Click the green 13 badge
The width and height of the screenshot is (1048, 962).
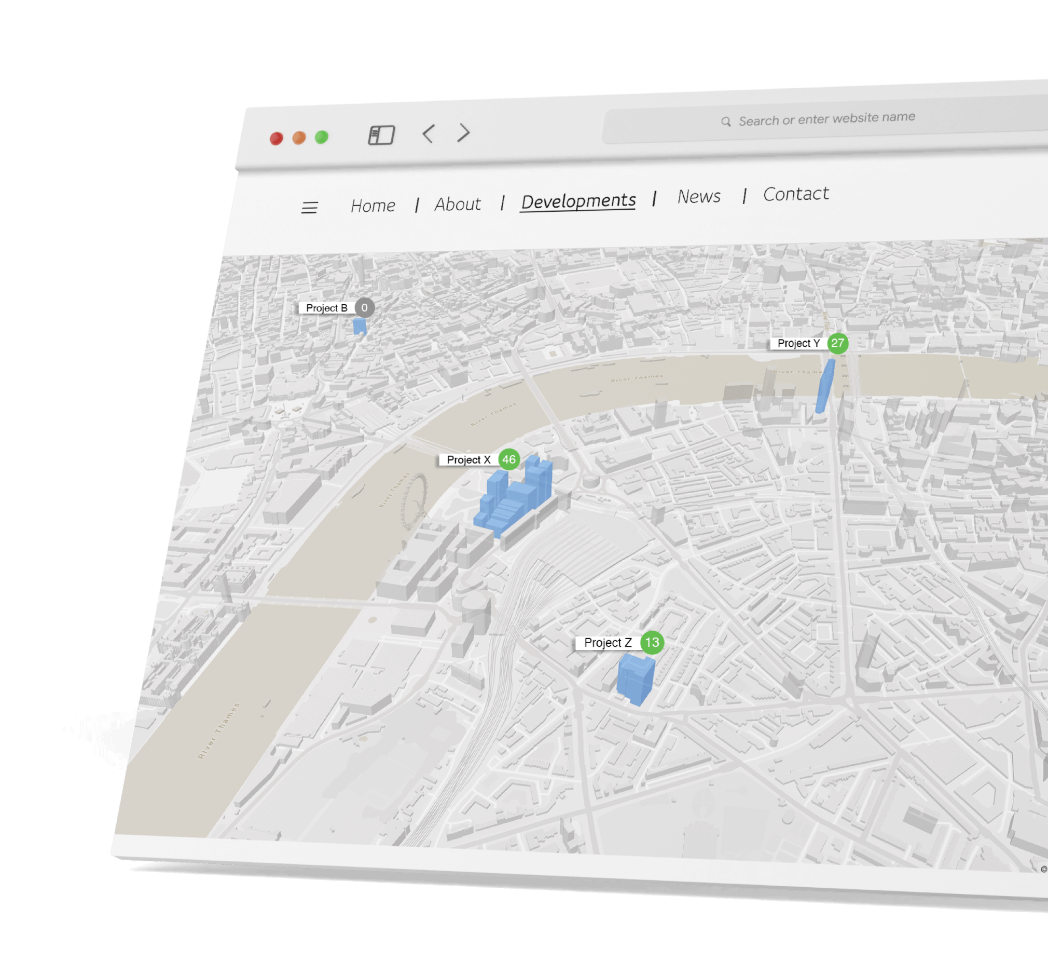click(652, 642)
